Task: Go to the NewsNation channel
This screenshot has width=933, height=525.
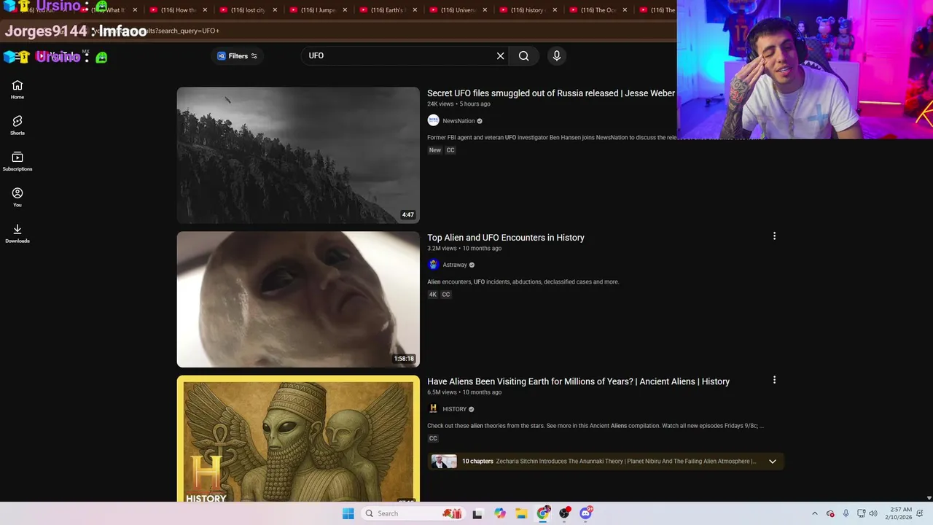Action: pyautogui.click(x=458, y=121)
